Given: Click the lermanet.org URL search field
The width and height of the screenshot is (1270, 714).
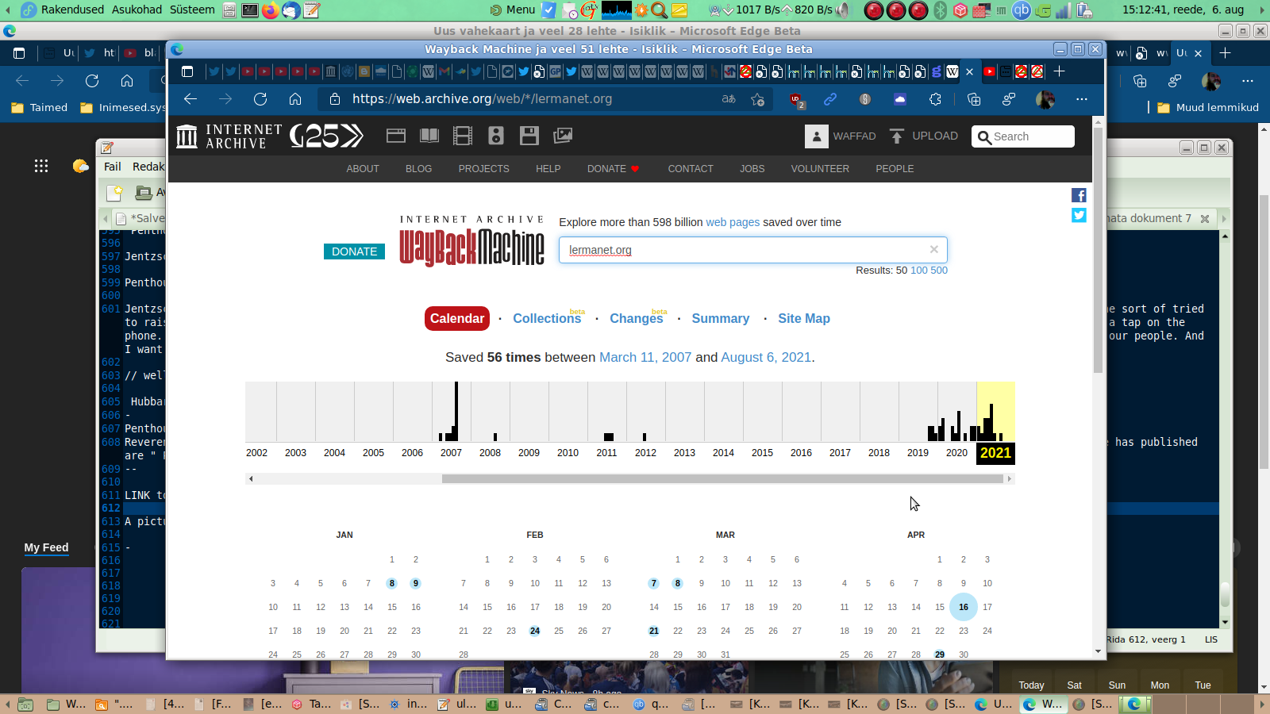Looking at the screenshot, I should point(752,250).
